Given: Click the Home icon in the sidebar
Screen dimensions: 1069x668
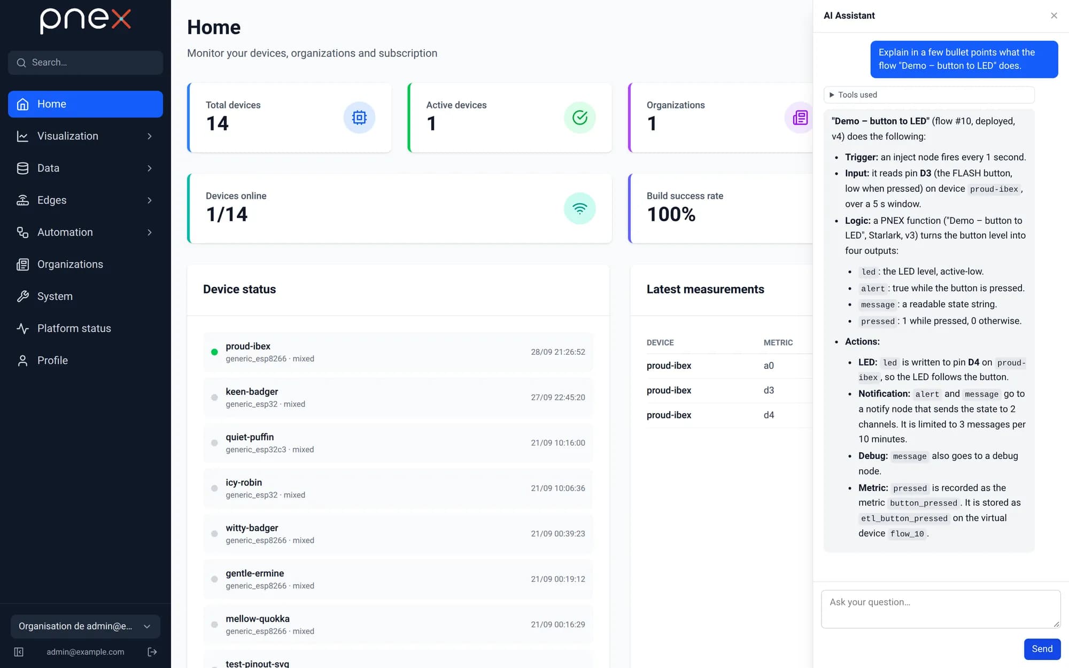Looking at the screenshot, I should pos(22,104).
